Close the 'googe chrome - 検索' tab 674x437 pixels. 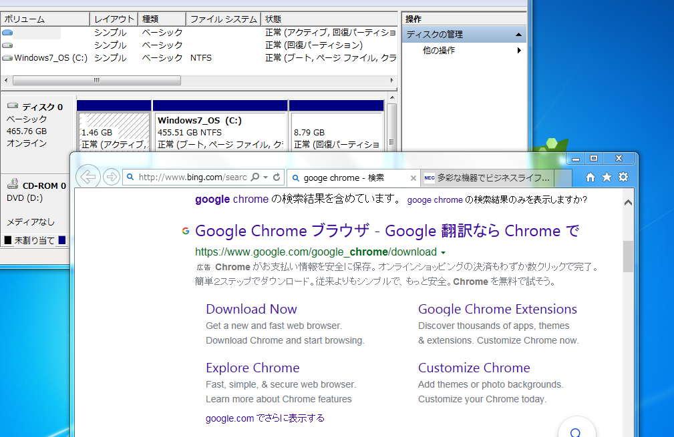(x=413, y=178)
